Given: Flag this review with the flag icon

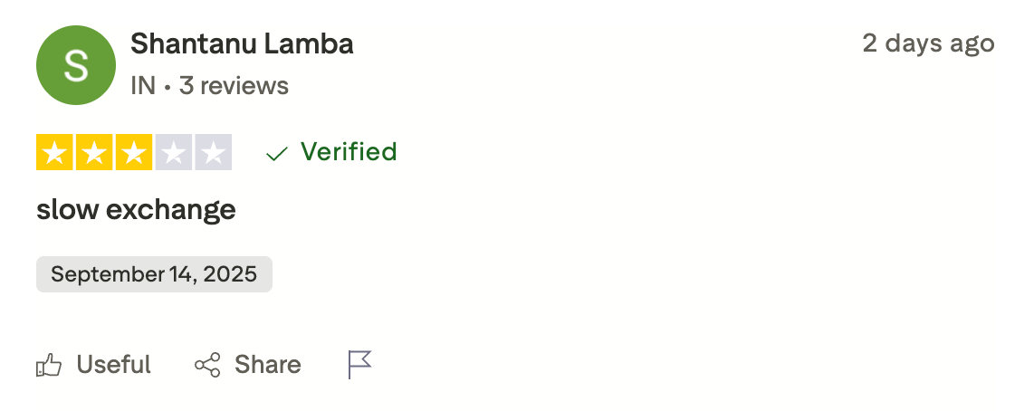Looking at the screenshot, I should point(359,365).
